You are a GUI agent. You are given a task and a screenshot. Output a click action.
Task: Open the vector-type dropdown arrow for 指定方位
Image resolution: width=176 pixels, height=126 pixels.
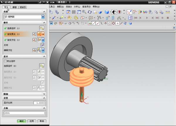tap(43, 40)
